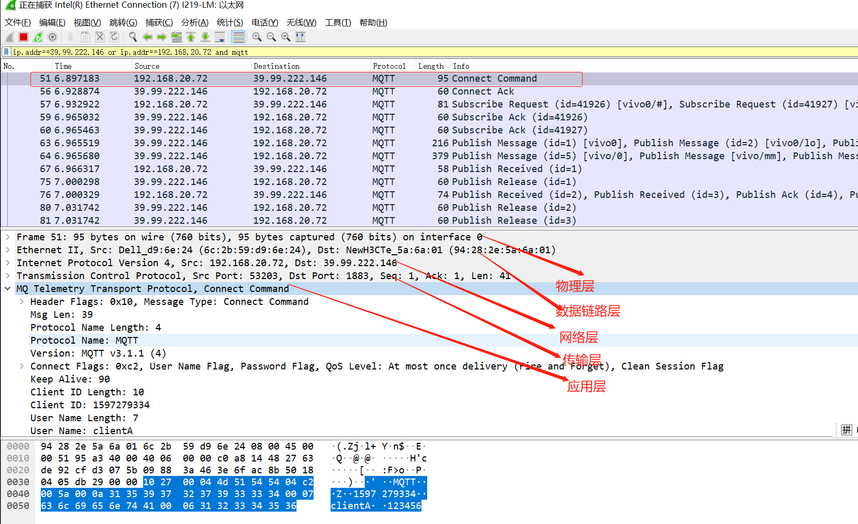The width and height of the screenshot is (858, 524).
Task: Open the 跳转(G) menu
Action: [x=123, y=22]
